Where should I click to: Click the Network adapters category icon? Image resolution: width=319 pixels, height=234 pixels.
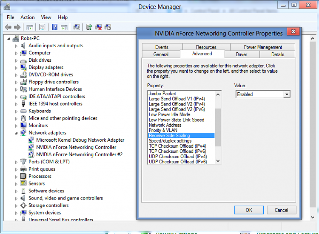[23, 133]
